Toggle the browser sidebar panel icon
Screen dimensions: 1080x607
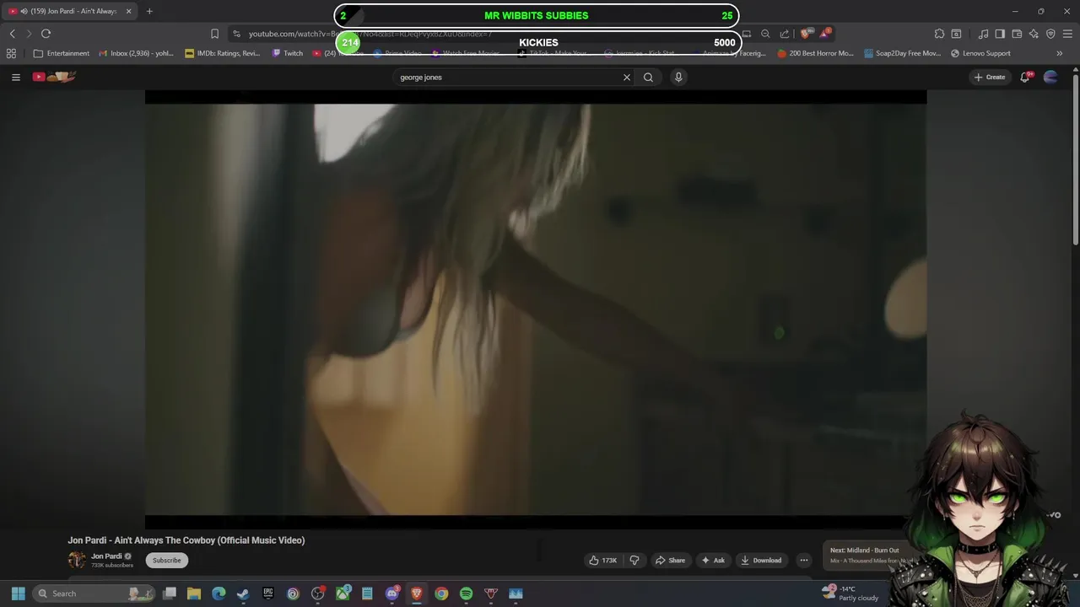[1000, 34]
